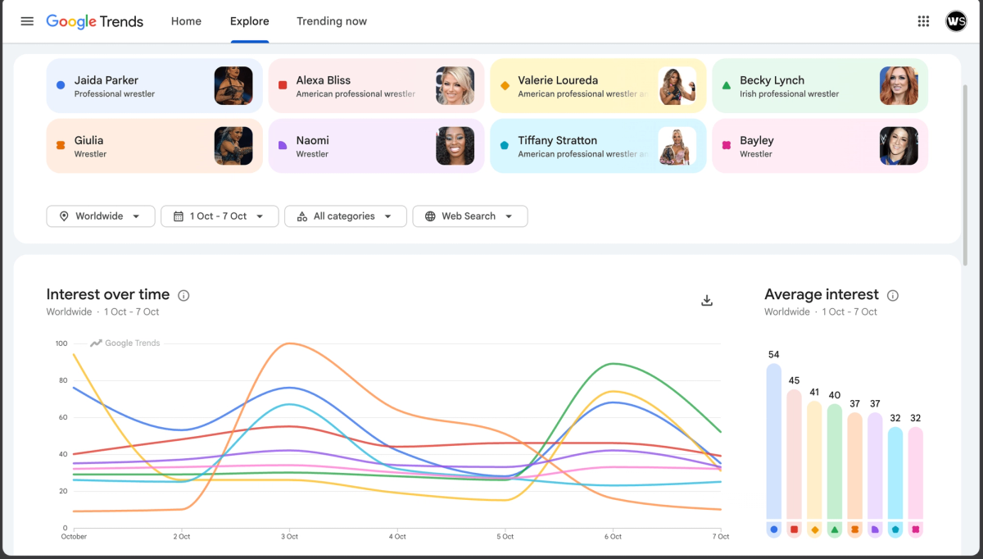Click Valerie Loureda's photo thumbnail
Viewport: 983px width, 559px height.
click(x=677, y=86)
